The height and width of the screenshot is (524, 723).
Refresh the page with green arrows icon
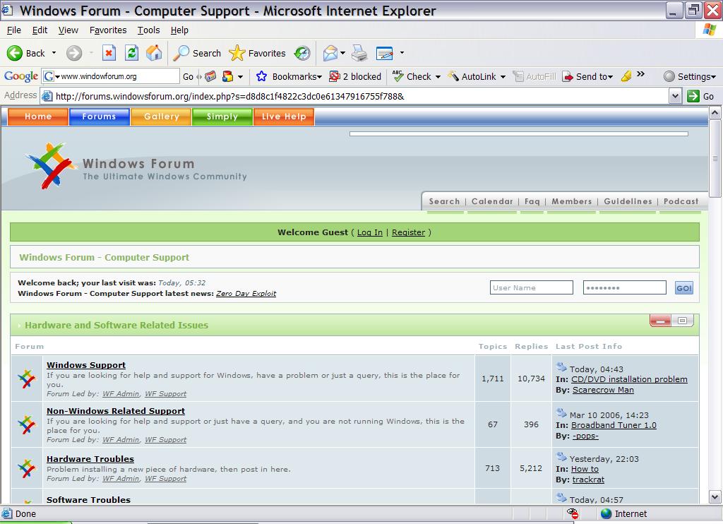(x=132, y=53)
